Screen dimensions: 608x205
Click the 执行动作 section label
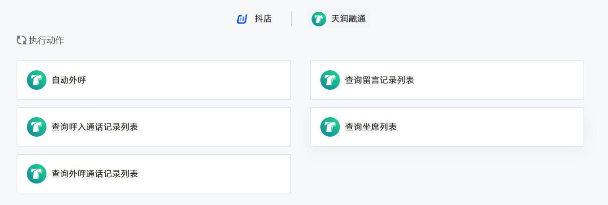(46, 40)
